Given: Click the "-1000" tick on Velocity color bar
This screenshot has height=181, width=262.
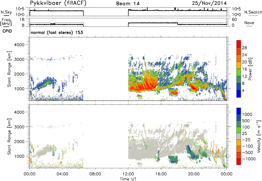Looking at the screenshot, I should click(x=249, y=159).
